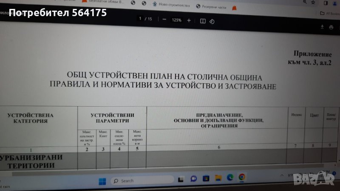
Task: Open File Explorer from the taskbar
Action: pos(218,178)
